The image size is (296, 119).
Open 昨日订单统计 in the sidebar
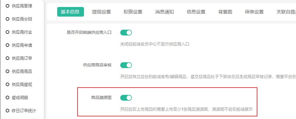pos(24,111)
